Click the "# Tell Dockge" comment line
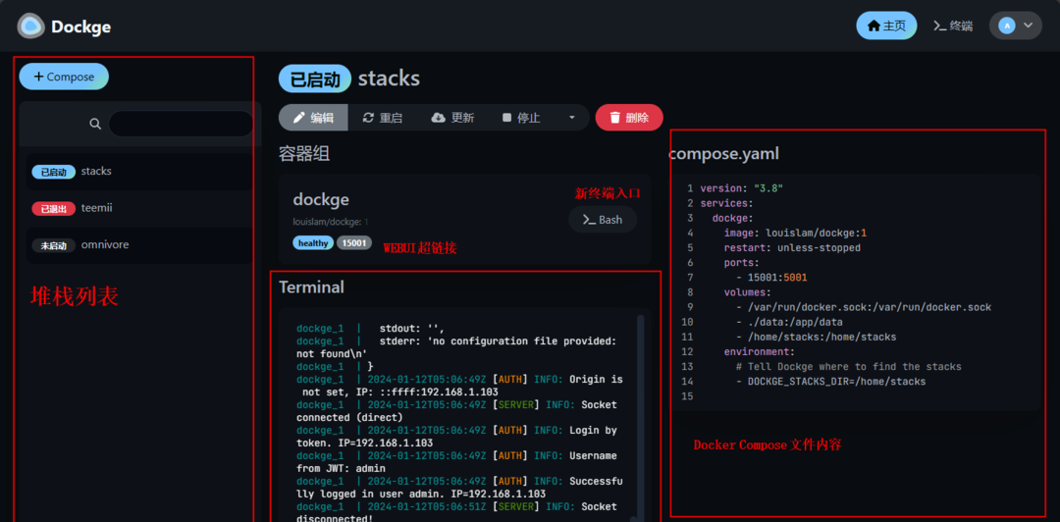Image resolution: width=1060 pixels, height=522 pixels. point(848,367)
